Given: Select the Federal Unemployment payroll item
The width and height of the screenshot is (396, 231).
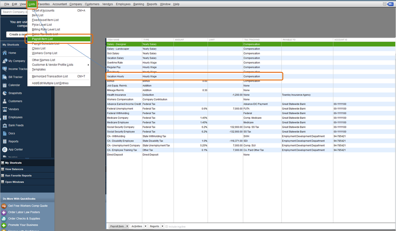Looking at the screenshot, I should point(251,109).
